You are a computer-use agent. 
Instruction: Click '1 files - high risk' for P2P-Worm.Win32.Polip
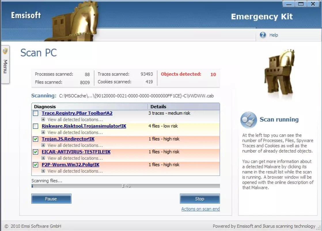[x=164, y=165]
